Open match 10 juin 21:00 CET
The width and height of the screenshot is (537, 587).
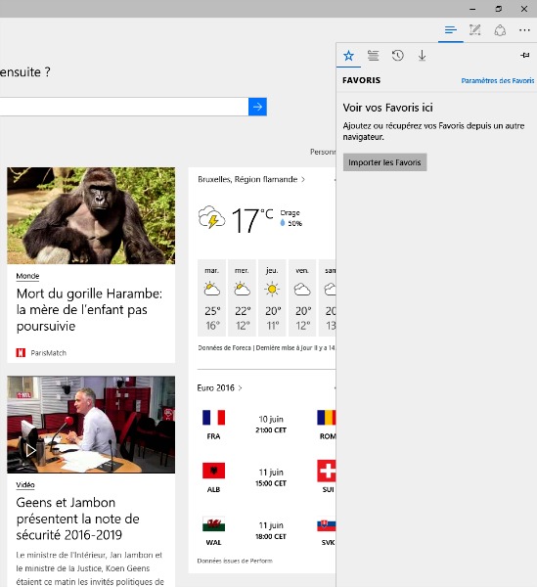point(271,425)
